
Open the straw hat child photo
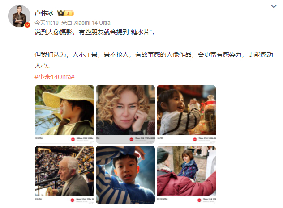64,114
